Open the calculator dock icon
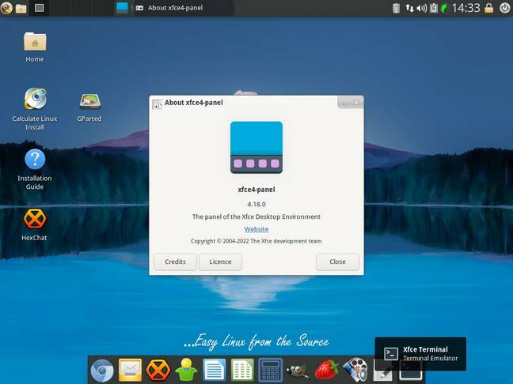Image resolution: width=513 pixels, height=384 pixels. click(x=270, y=371)
